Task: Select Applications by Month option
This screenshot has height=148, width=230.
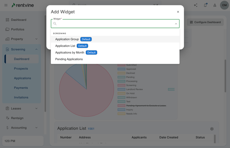Action: [x=70, y=53]
